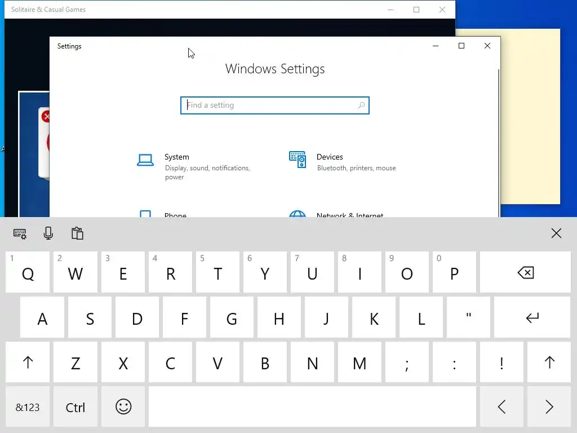Image resolution: width=577 pixels, height=433 pixels.
Task: Switch to &123 symbols layout
Action: [x=28, y=407]
